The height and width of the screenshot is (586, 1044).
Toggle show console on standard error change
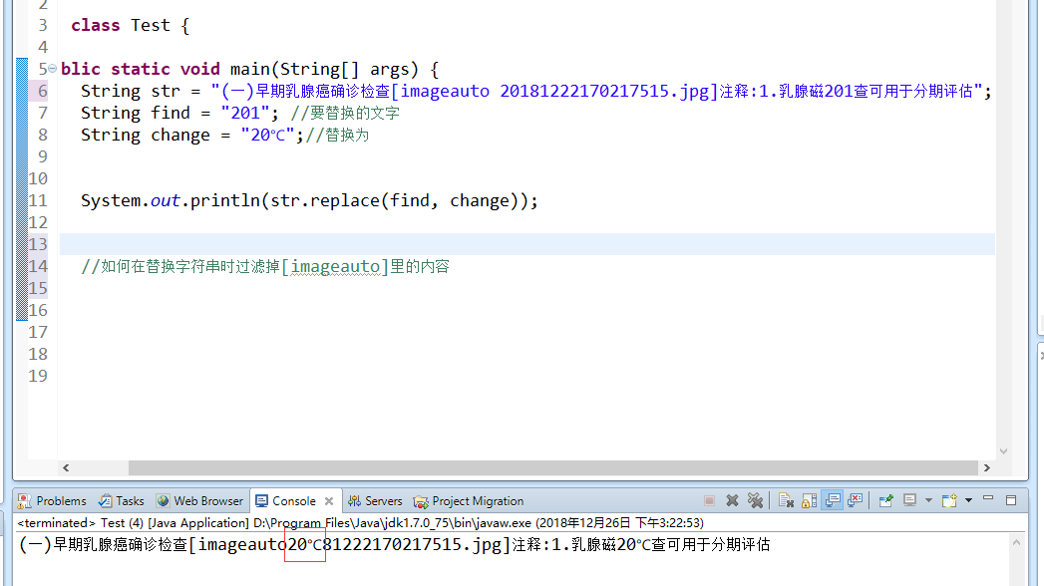855,500
